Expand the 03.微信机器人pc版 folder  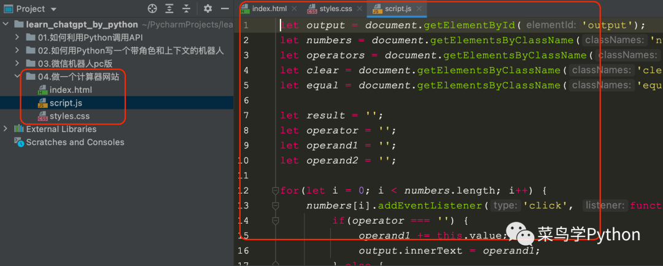click(x=18, y=63)
